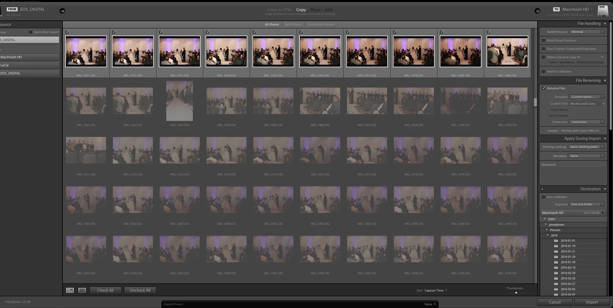The width and height of the screenshot is (613, 308).
Task: Select the Copy as DNG option
Action: tap(280, 10)
